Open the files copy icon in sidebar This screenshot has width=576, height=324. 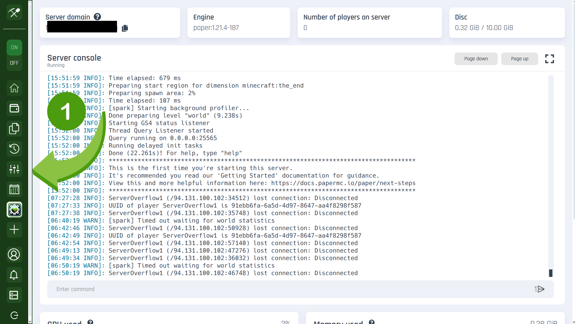(14, 128)
